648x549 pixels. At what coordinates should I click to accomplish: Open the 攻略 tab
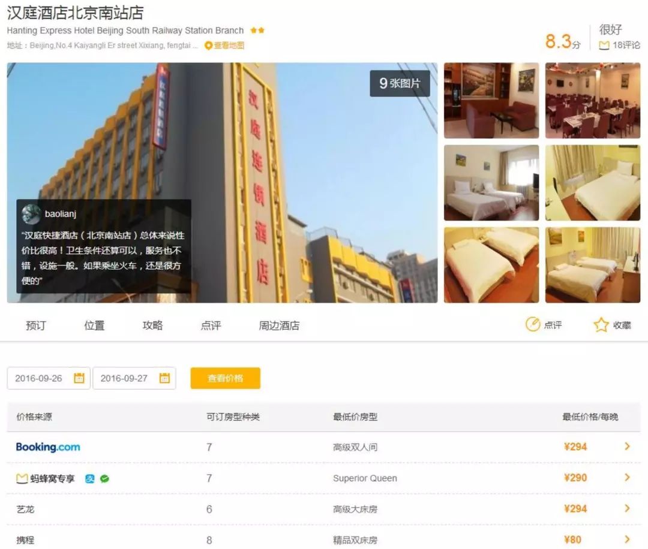point(153,325)
